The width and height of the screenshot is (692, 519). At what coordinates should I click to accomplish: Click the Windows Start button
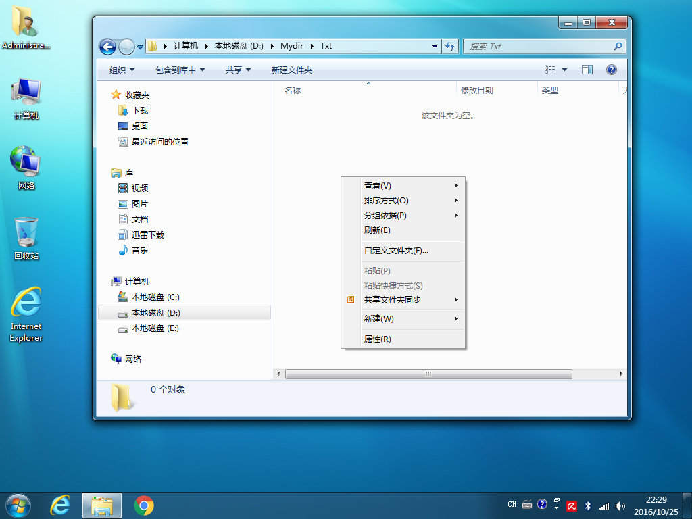pyautogui.click(x=18, y=505)
